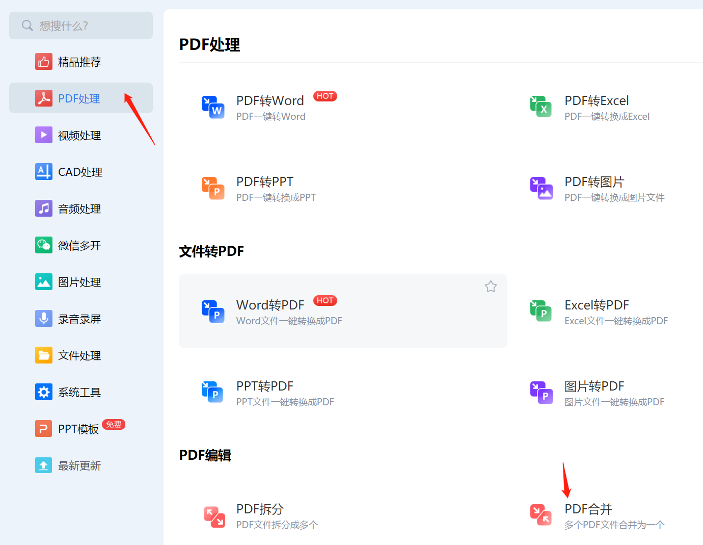Image resolution: width=703 pixels, height=545 pixels.
Task: Click the yellow 文件处理 folder icon
Action: [44, 355]
